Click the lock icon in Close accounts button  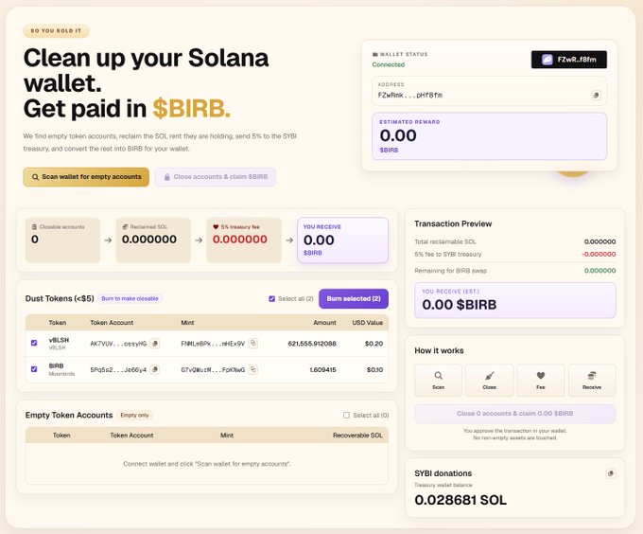pos(167,177)
